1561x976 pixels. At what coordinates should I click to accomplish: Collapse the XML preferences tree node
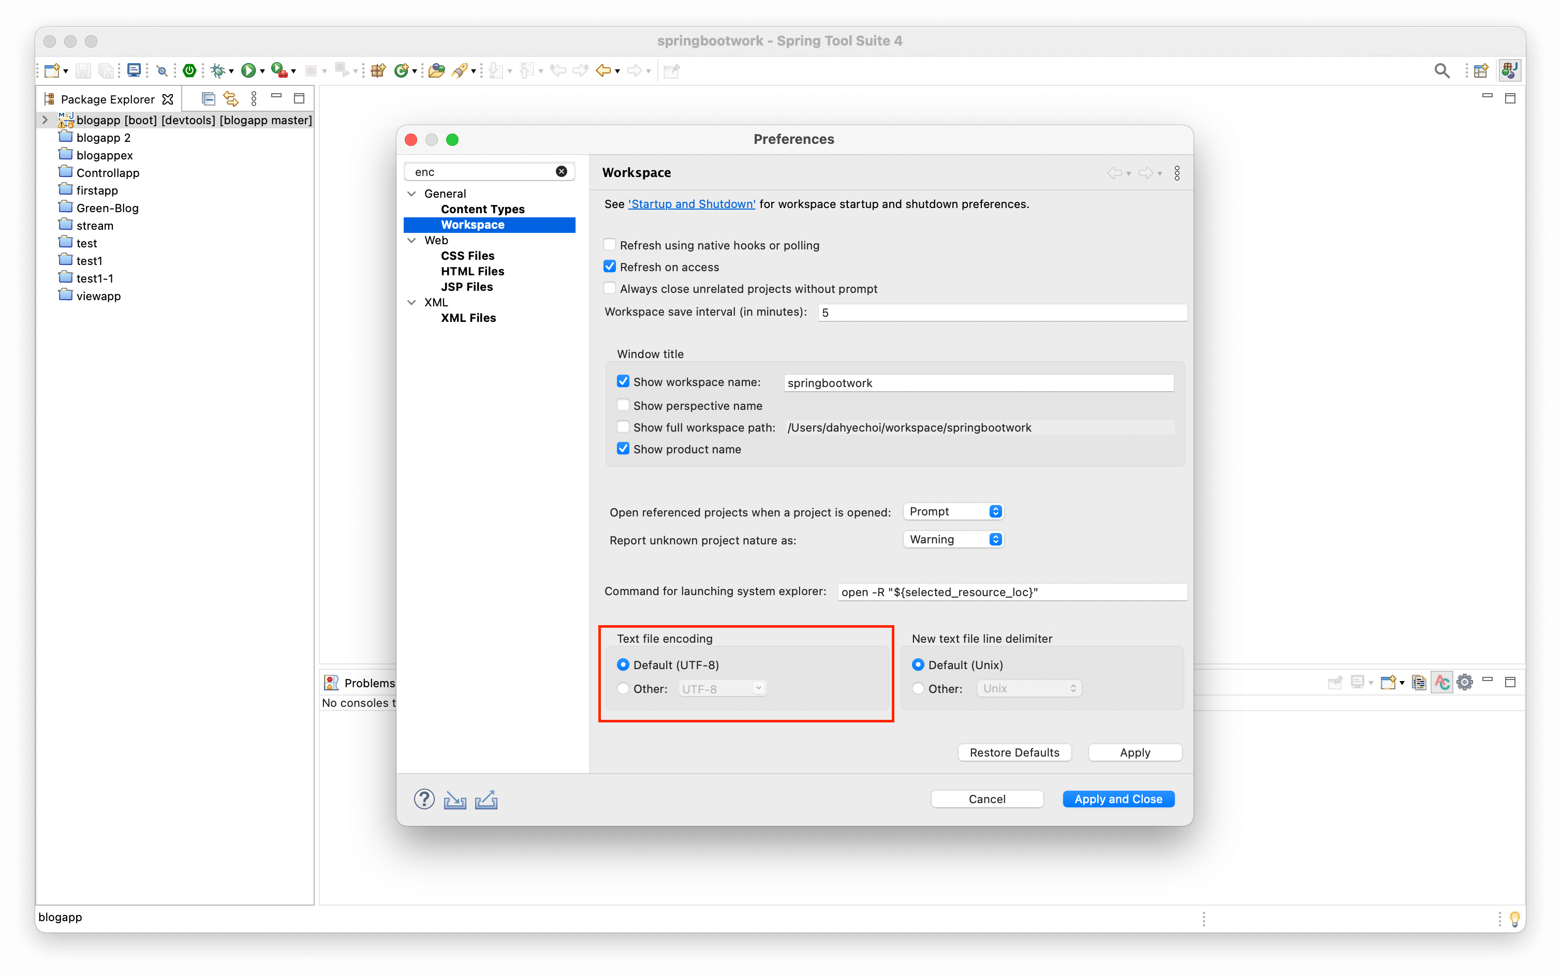tap(412, 302)
